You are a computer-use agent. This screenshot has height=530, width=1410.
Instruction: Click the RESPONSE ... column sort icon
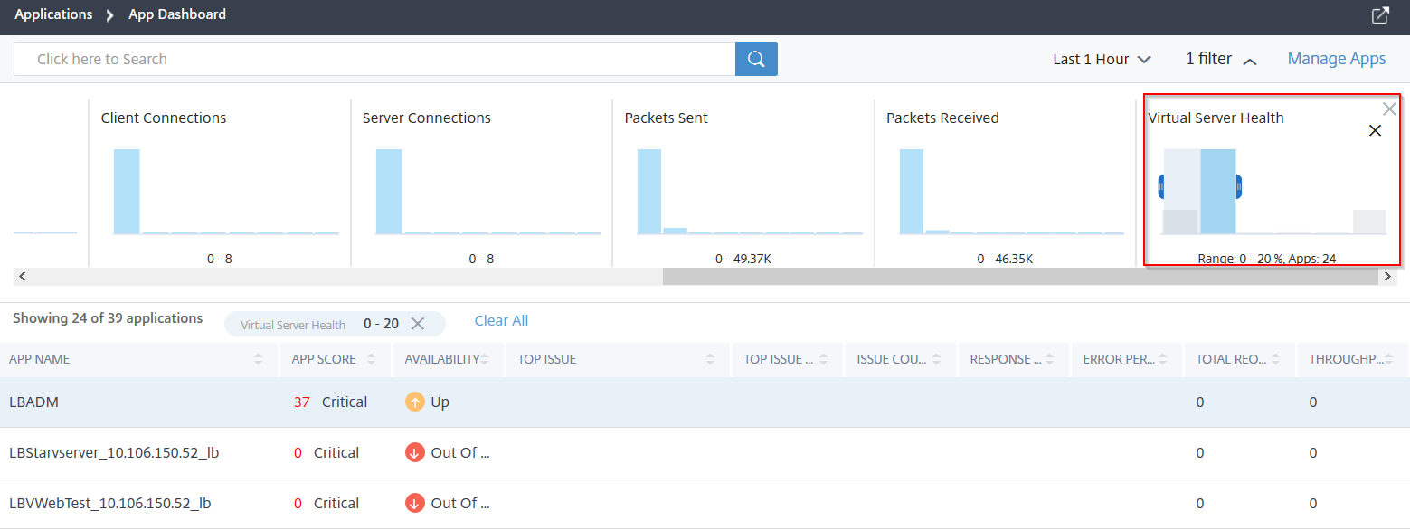pyautogui.click(x=1050, y=359)
